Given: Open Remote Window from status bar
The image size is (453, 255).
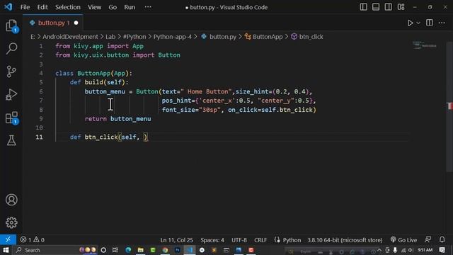Looking at the screenshot, I should pyautogui.click(x=8, y=239).
